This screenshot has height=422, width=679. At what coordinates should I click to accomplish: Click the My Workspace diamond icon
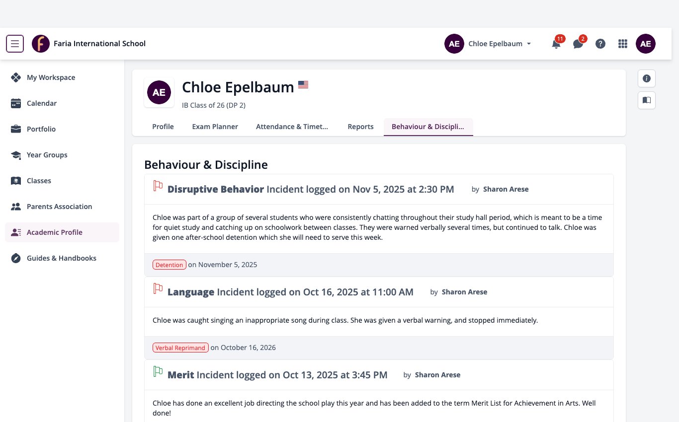click(x=16, y=77)
